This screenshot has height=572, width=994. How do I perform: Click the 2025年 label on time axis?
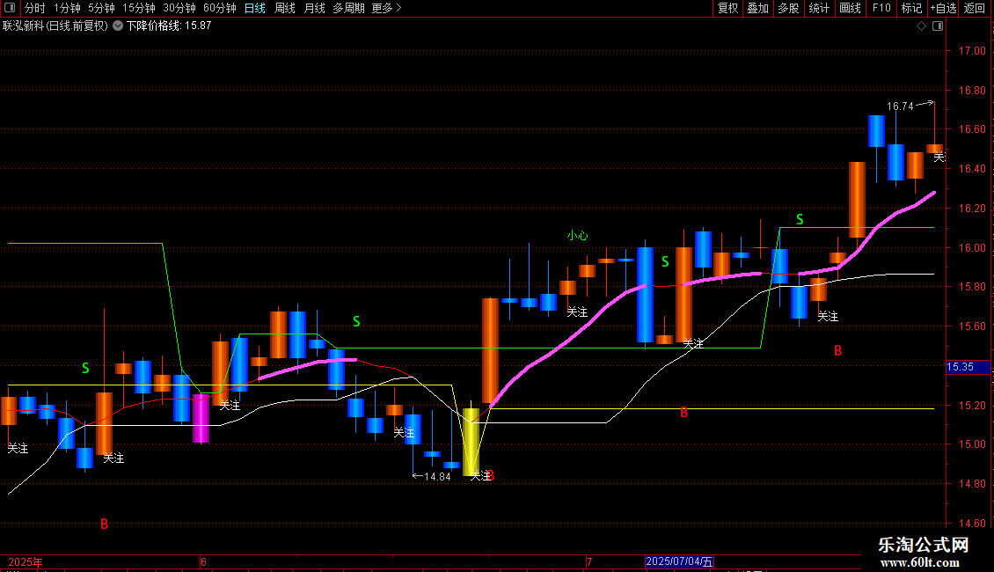point(26,561)
